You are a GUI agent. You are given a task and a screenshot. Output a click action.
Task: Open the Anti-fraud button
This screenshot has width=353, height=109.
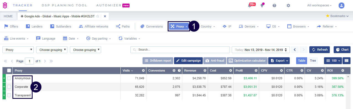tap(215, 61)
